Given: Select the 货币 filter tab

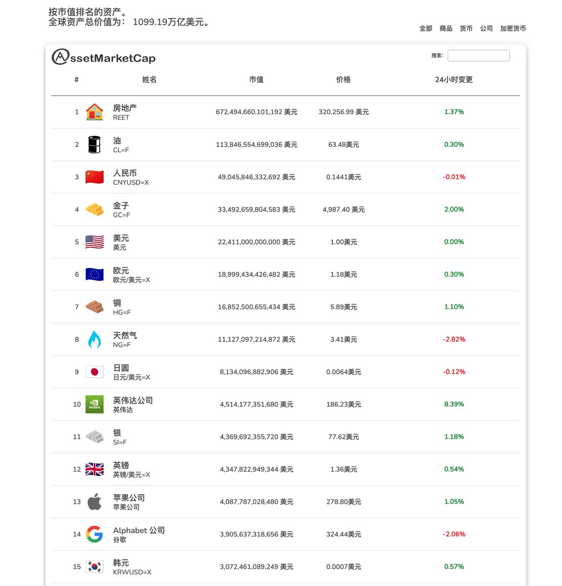Looking at the screenshot, I should 466,28.
